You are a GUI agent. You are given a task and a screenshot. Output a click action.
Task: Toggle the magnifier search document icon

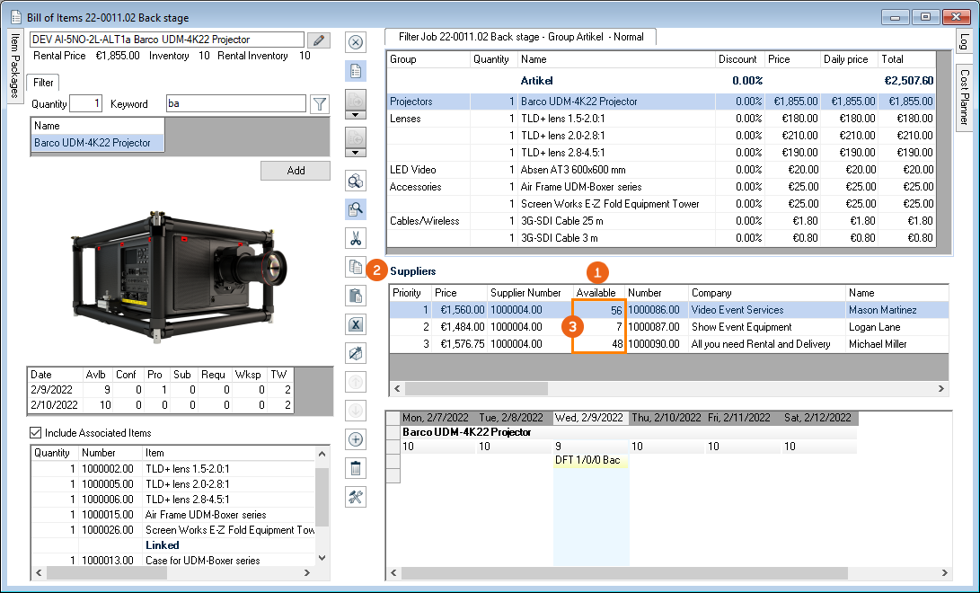(356, 209)
